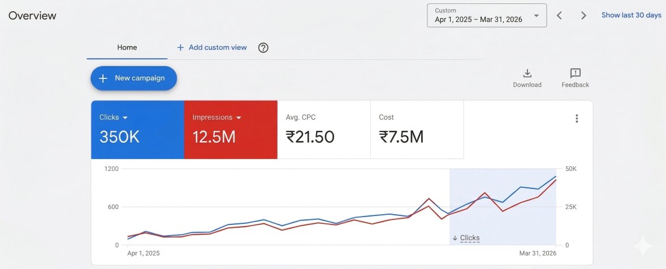Click the ₹21.50 value

tap(310, 137)
